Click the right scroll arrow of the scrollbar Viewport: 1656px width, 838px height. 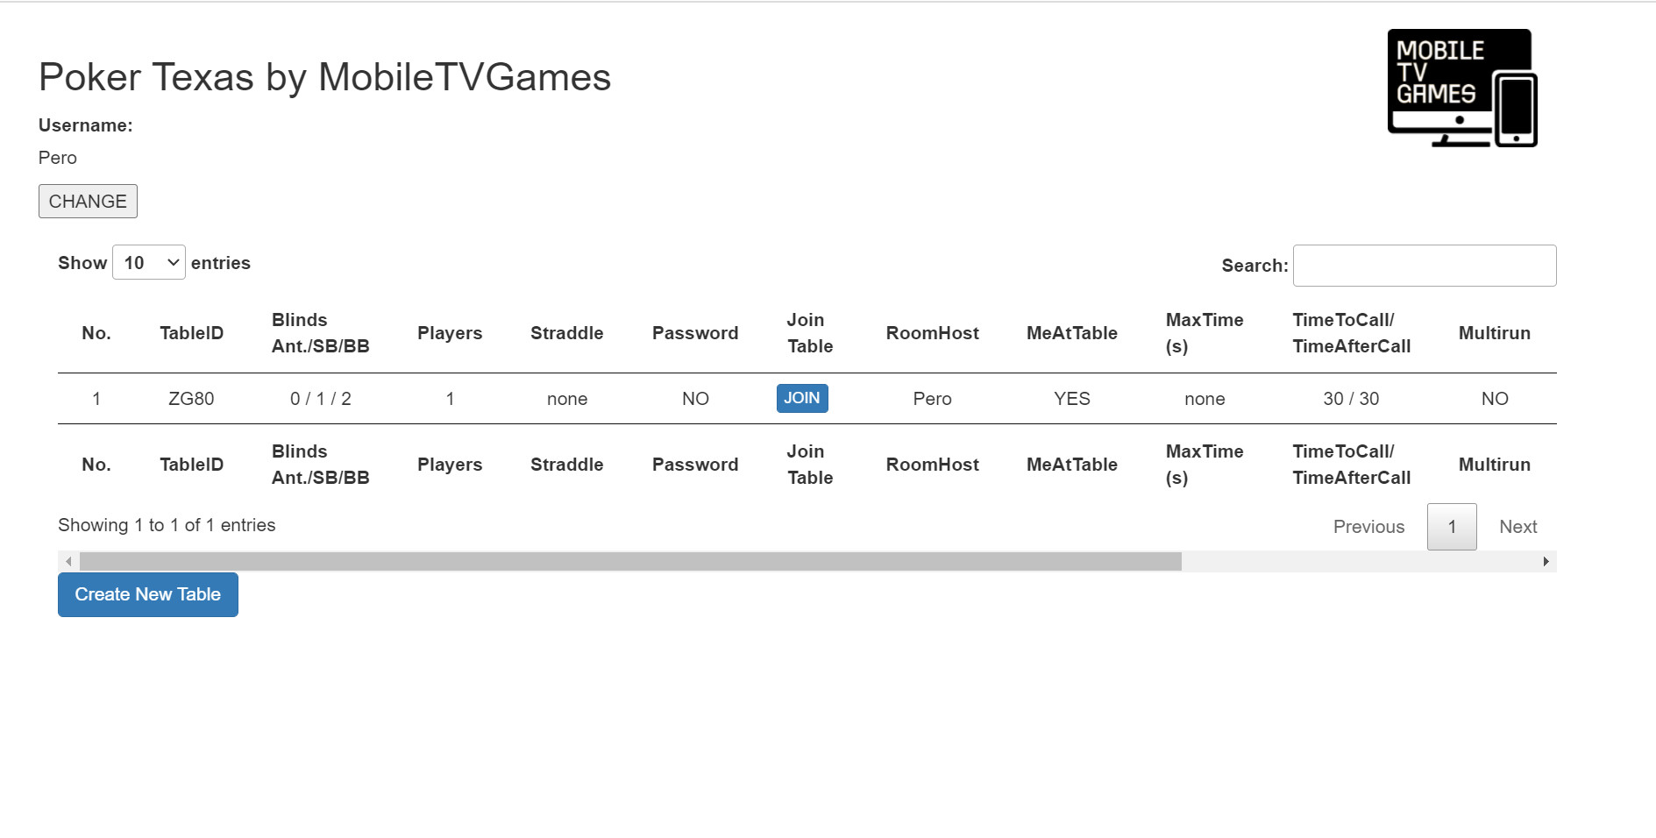coord(1546,561)
